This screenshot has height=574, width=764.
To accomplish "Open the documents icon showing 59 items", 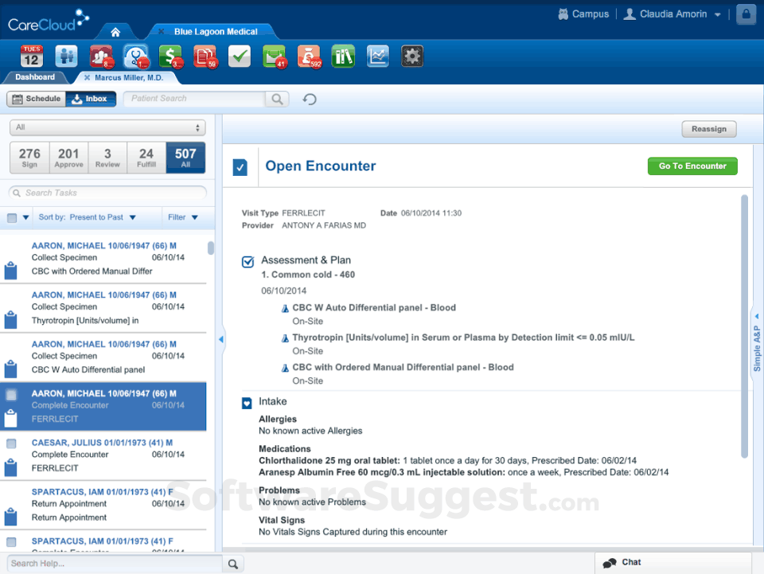I will pos(205,57).
